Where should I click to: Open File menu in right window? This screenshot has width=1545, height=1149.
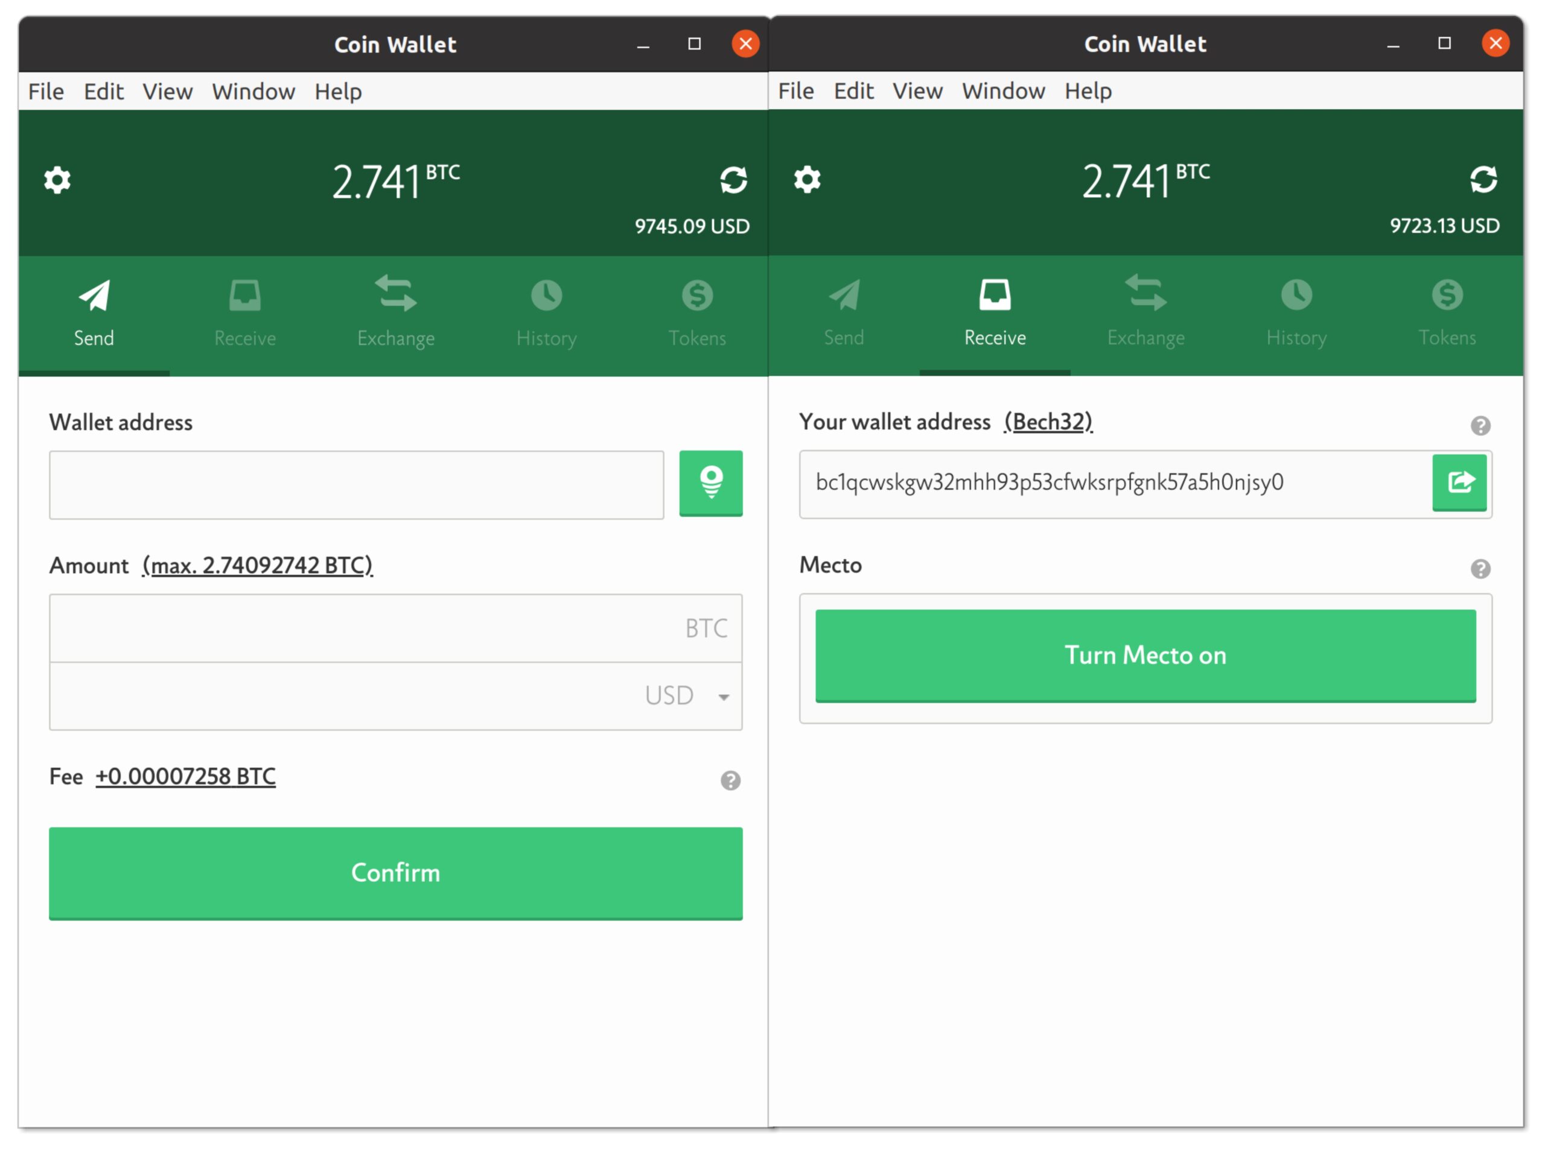[796, 90]
